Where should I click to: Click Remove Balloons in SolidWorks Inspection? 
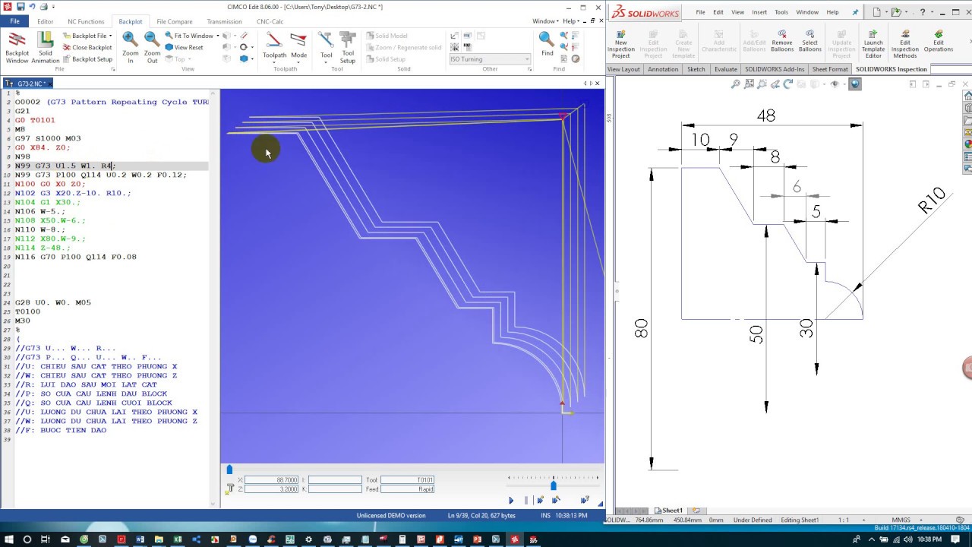click(x=781, y=41)
